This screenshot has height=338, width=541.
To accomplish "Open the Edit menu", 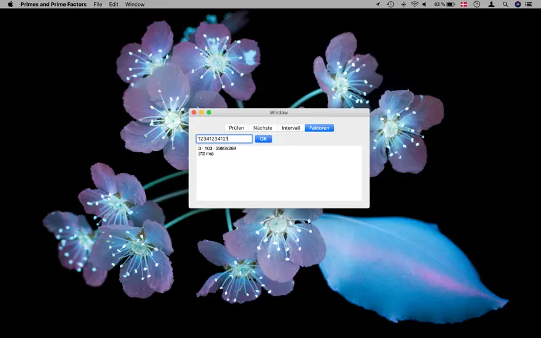I will (113, 4).
